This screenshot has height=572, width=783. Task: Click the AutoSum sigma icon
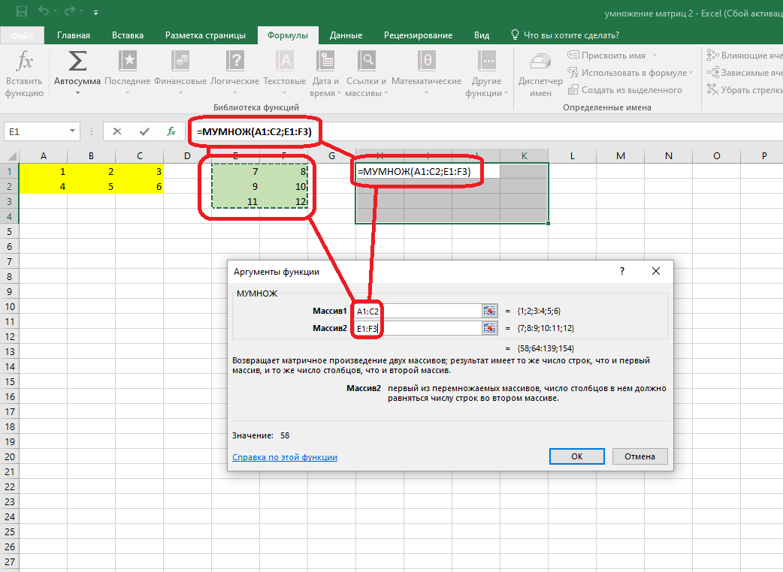click(77, 62)
